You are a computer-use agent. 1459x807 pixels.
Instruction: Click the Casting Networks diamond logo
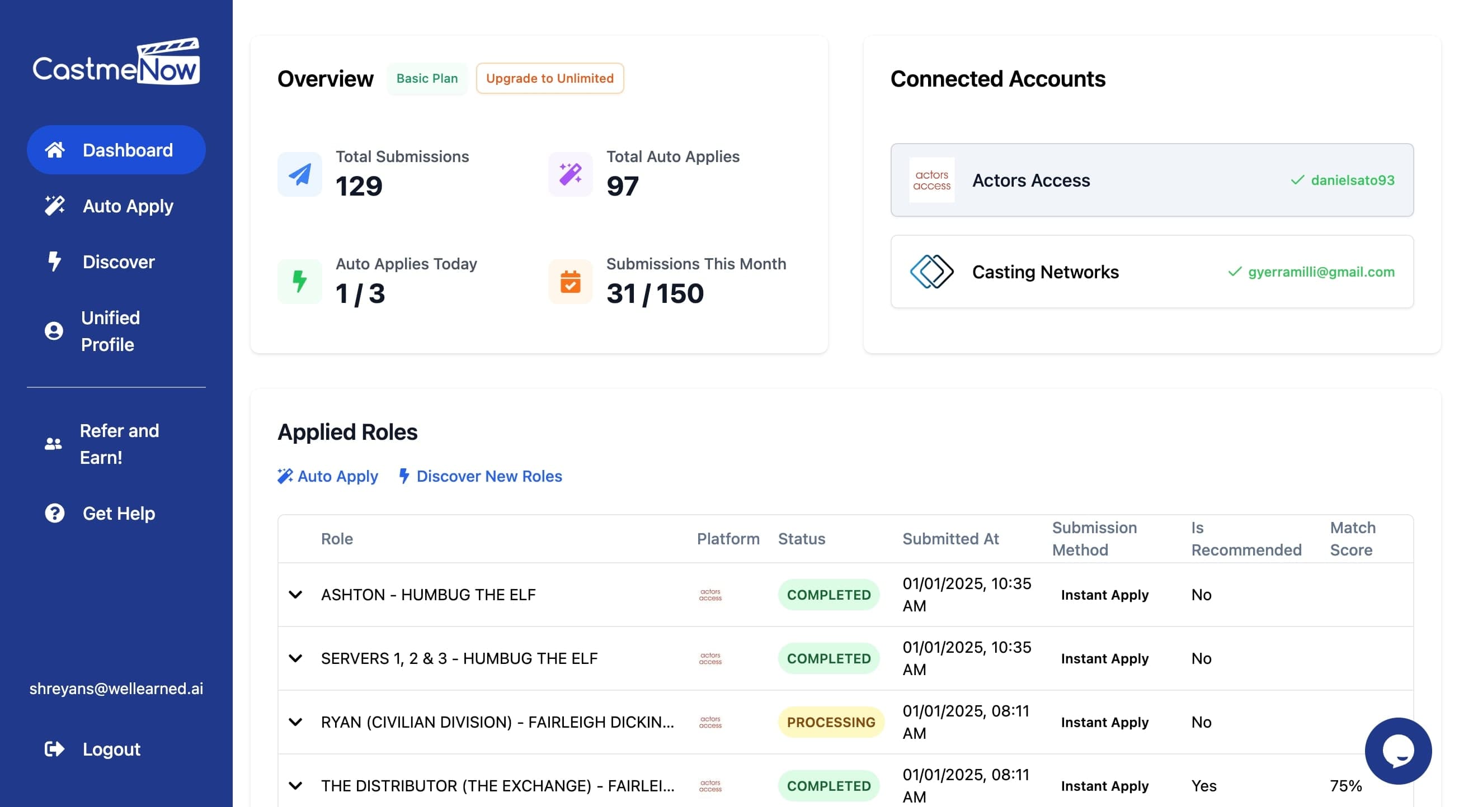(x=931, y=272)
